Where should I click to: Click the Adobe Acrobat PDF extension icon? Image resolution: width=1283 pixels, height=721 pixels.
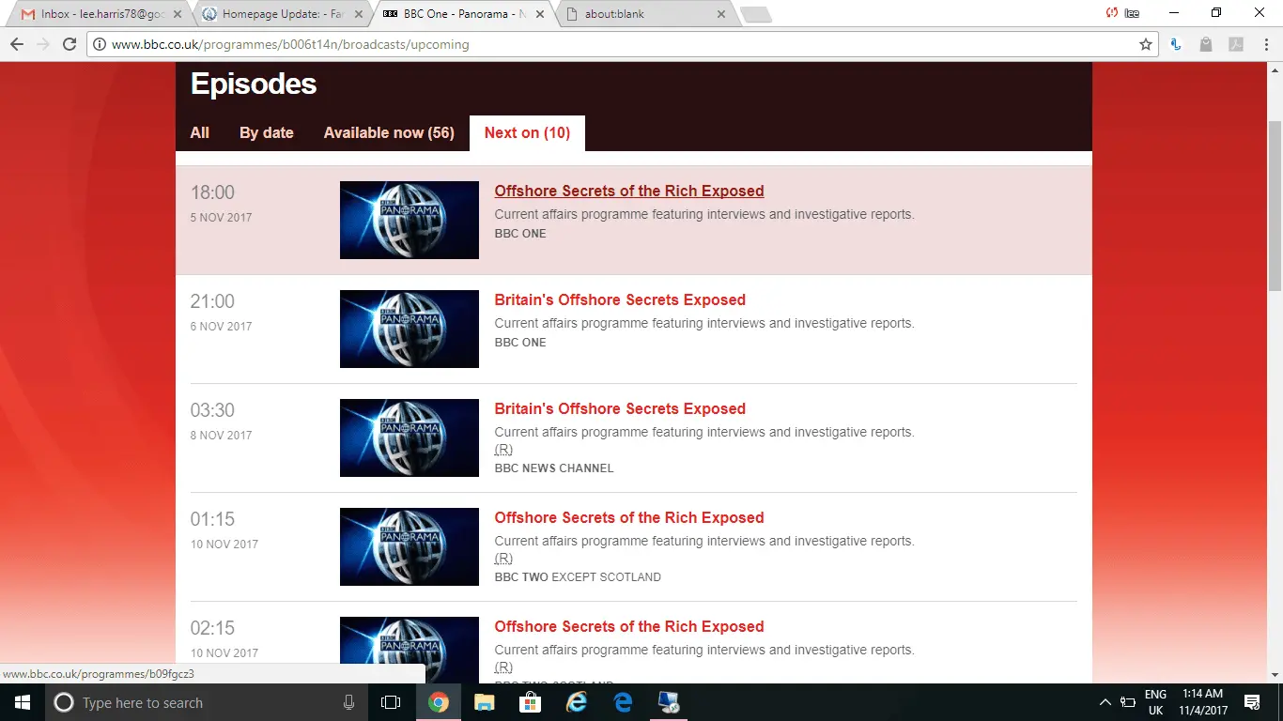tap(1237, 44)
